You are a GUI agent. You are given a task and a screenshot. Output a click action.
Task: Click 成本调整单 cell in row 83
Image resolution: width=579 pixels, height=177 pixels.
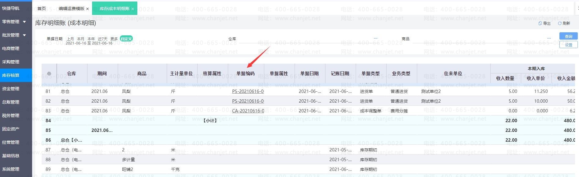pyautogui.click(x=370, y=111)
